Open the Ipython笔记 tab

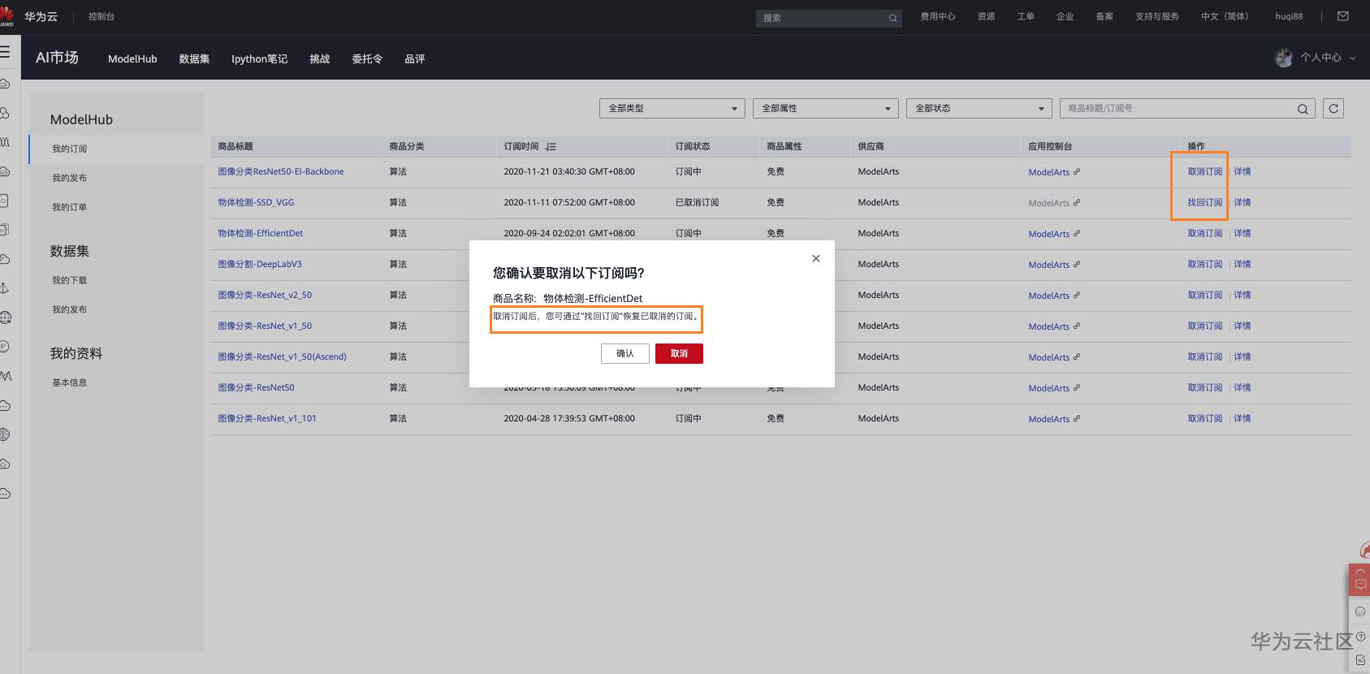tap(259, 58)
